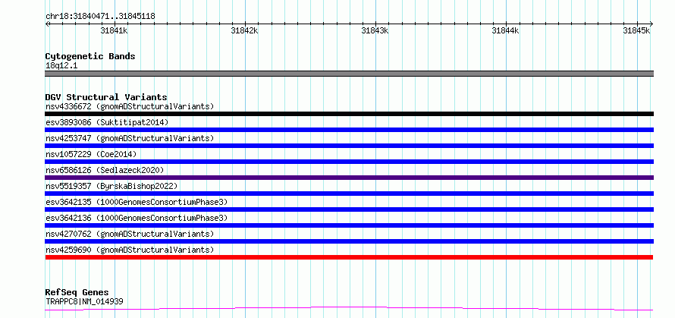Open the TRAPPC8|NM_014939 gene label

(84, 301)
